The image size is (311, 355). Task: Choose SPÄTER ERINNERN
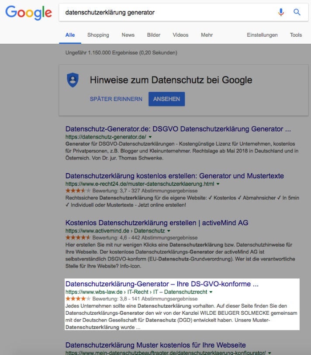coord(116,99)
